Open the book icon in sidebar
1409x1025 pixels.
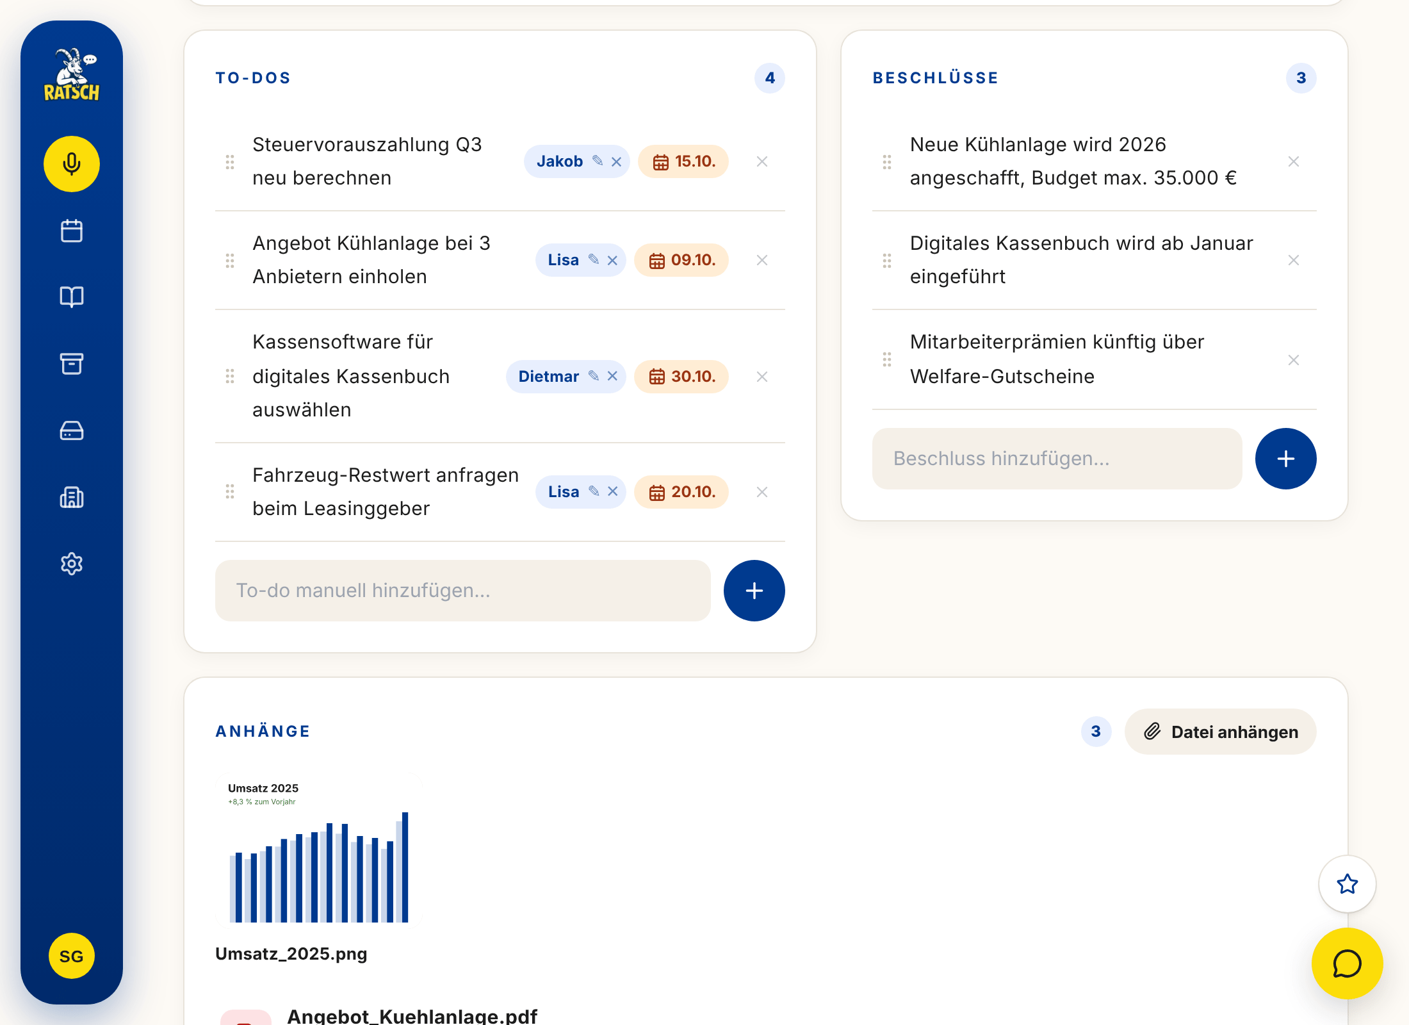[x=72, y=297]
